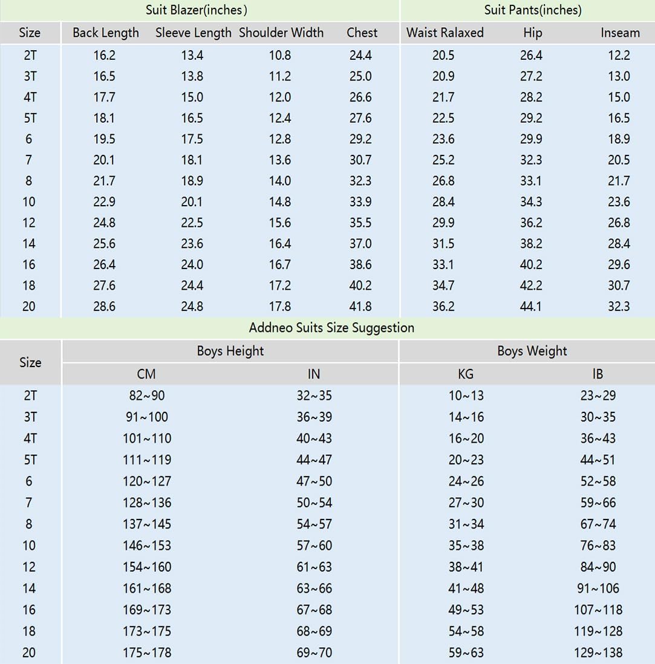Click the Shoulder Width column header
This screenshot has width=655, height=664.
[x=281, y=33]
